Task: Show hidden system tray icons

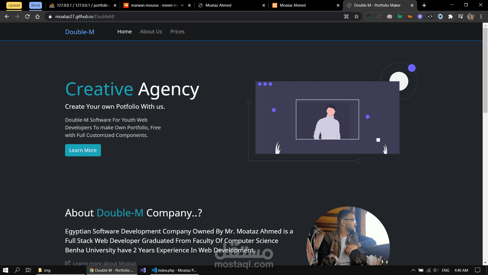Action: pos(413,270)
